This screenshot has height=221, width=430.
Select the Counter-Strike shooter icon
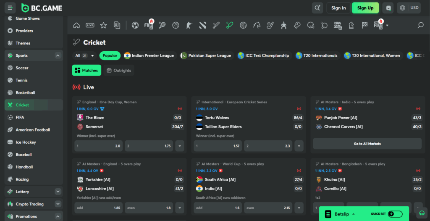click(x=189, y=25)
